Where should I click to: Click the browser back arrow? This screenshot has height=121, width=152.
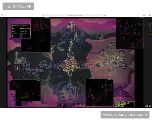click(6, 15)
